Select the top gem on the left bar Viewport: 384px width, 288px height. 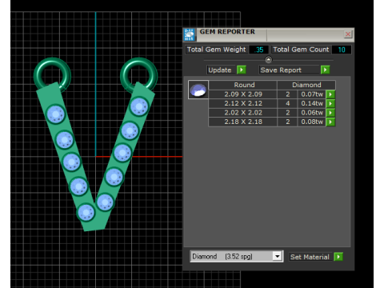pyautogui.click(x=56, y=114)
